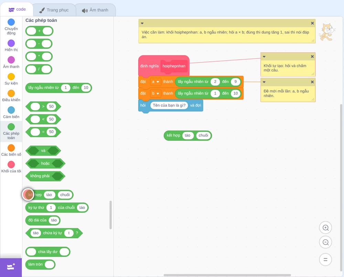Click the 'hoặc' operator palette block

[45, 163]
